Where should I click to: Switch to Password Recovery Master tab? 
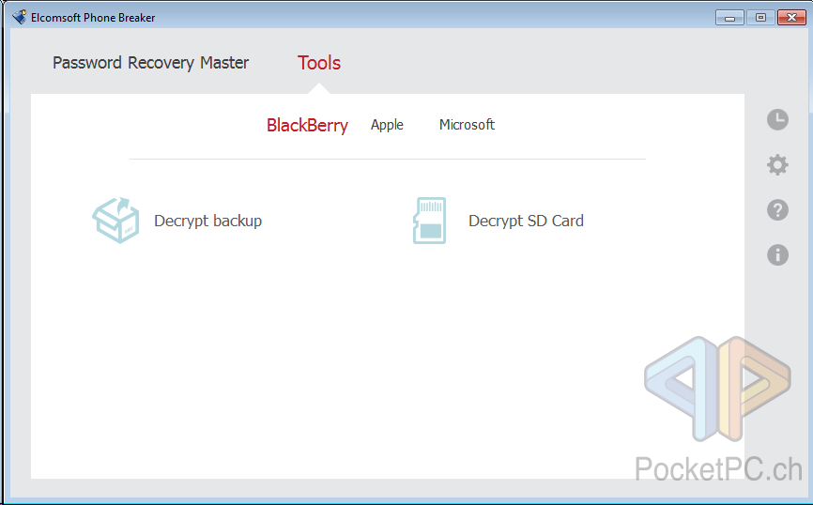click(150, 63)
